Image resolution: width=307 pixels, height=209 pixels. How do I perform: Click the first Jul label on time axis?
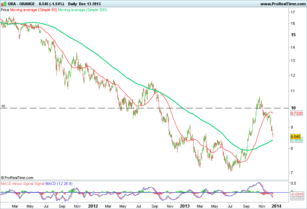pyautogui.click(x=46, y=206)
